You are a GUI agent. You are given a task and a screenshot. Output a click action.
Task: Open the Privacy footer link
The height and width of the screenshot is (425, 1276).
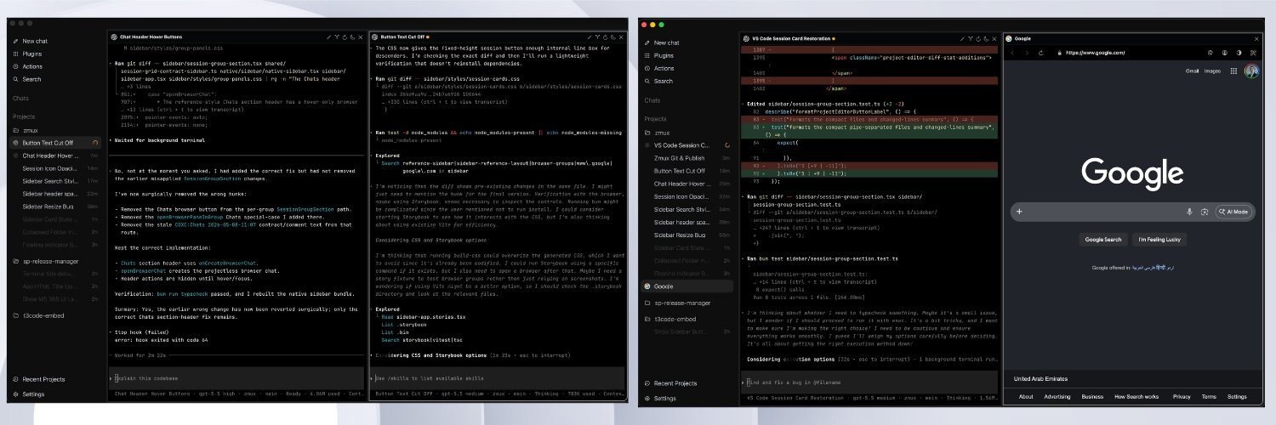click(x=1182, y=396)
